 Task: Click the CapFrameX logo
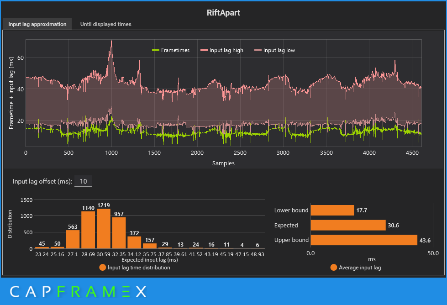(x=78, y=292)
